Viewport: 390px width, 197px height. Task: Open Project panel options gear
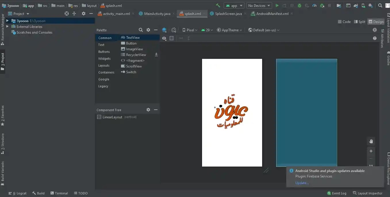(84, 13)
